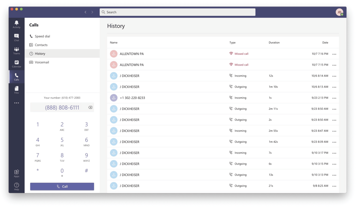This screenshot has width=357, height=208.
Task: Open the Chat section
Action: coord(16,37)
